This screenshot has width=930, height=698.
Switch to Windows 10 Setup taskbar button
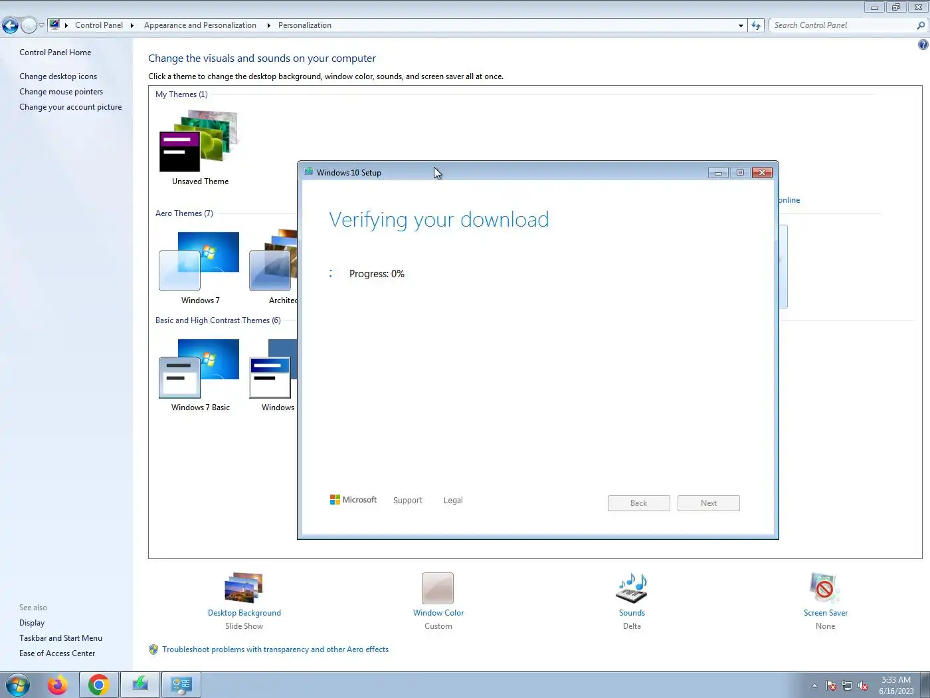point(140,685)
